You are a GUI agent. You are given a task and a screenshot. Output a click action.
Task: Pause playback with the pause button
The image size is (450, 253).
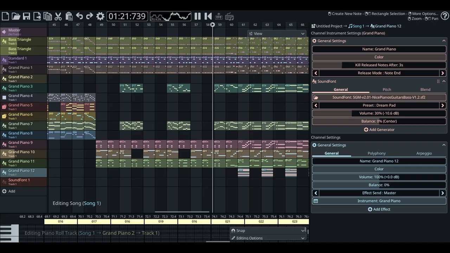[x=198, y=16]
